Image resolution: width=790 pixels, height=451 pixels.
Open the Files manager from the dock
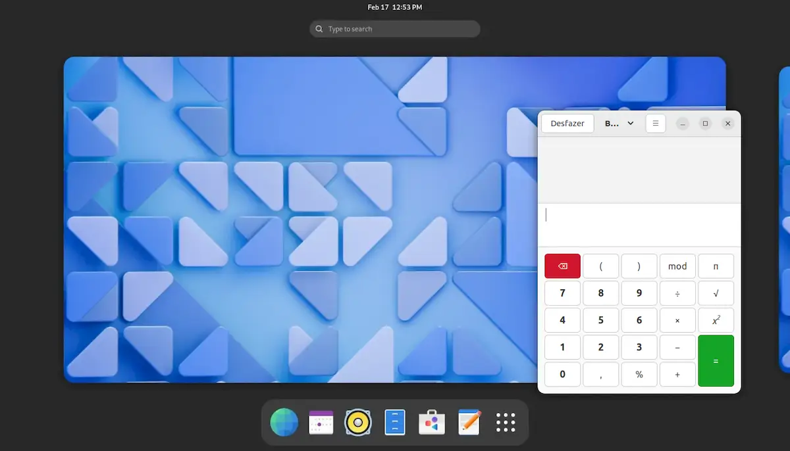click(395, 422)
